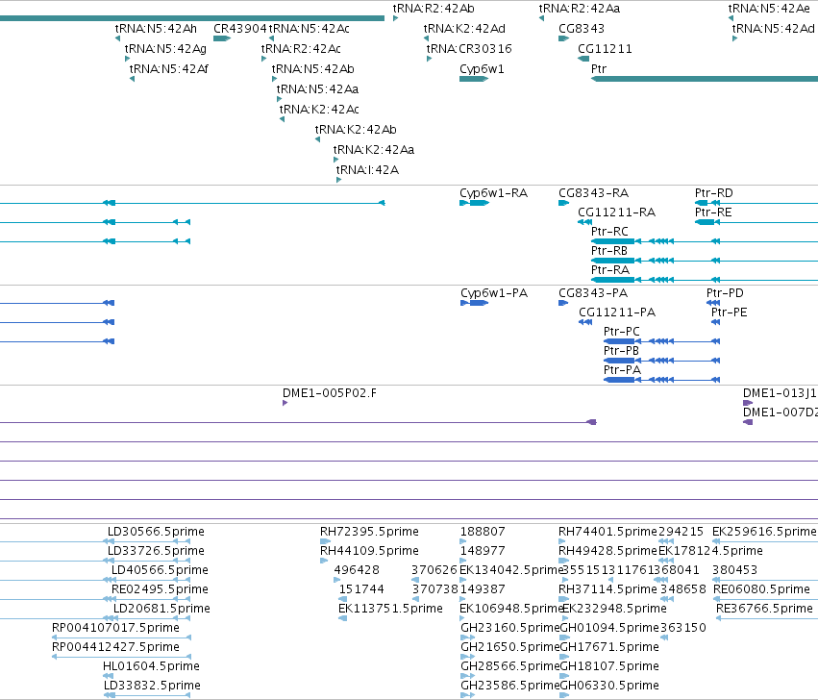Select the Ptr-PA protein label

tap(622, 370)
